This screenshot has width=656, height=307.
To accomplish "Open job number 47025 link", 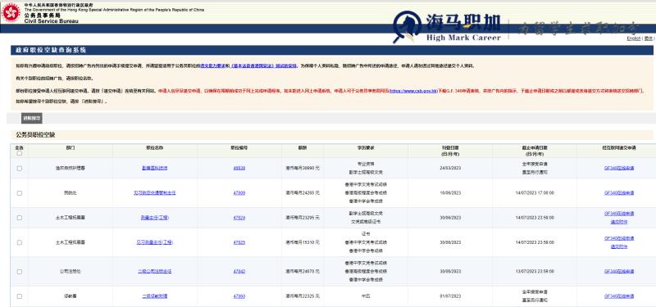I will (239, 242).
